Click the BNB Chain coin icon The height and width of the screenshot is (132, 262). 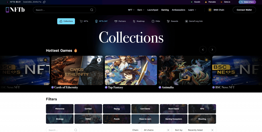210,10
